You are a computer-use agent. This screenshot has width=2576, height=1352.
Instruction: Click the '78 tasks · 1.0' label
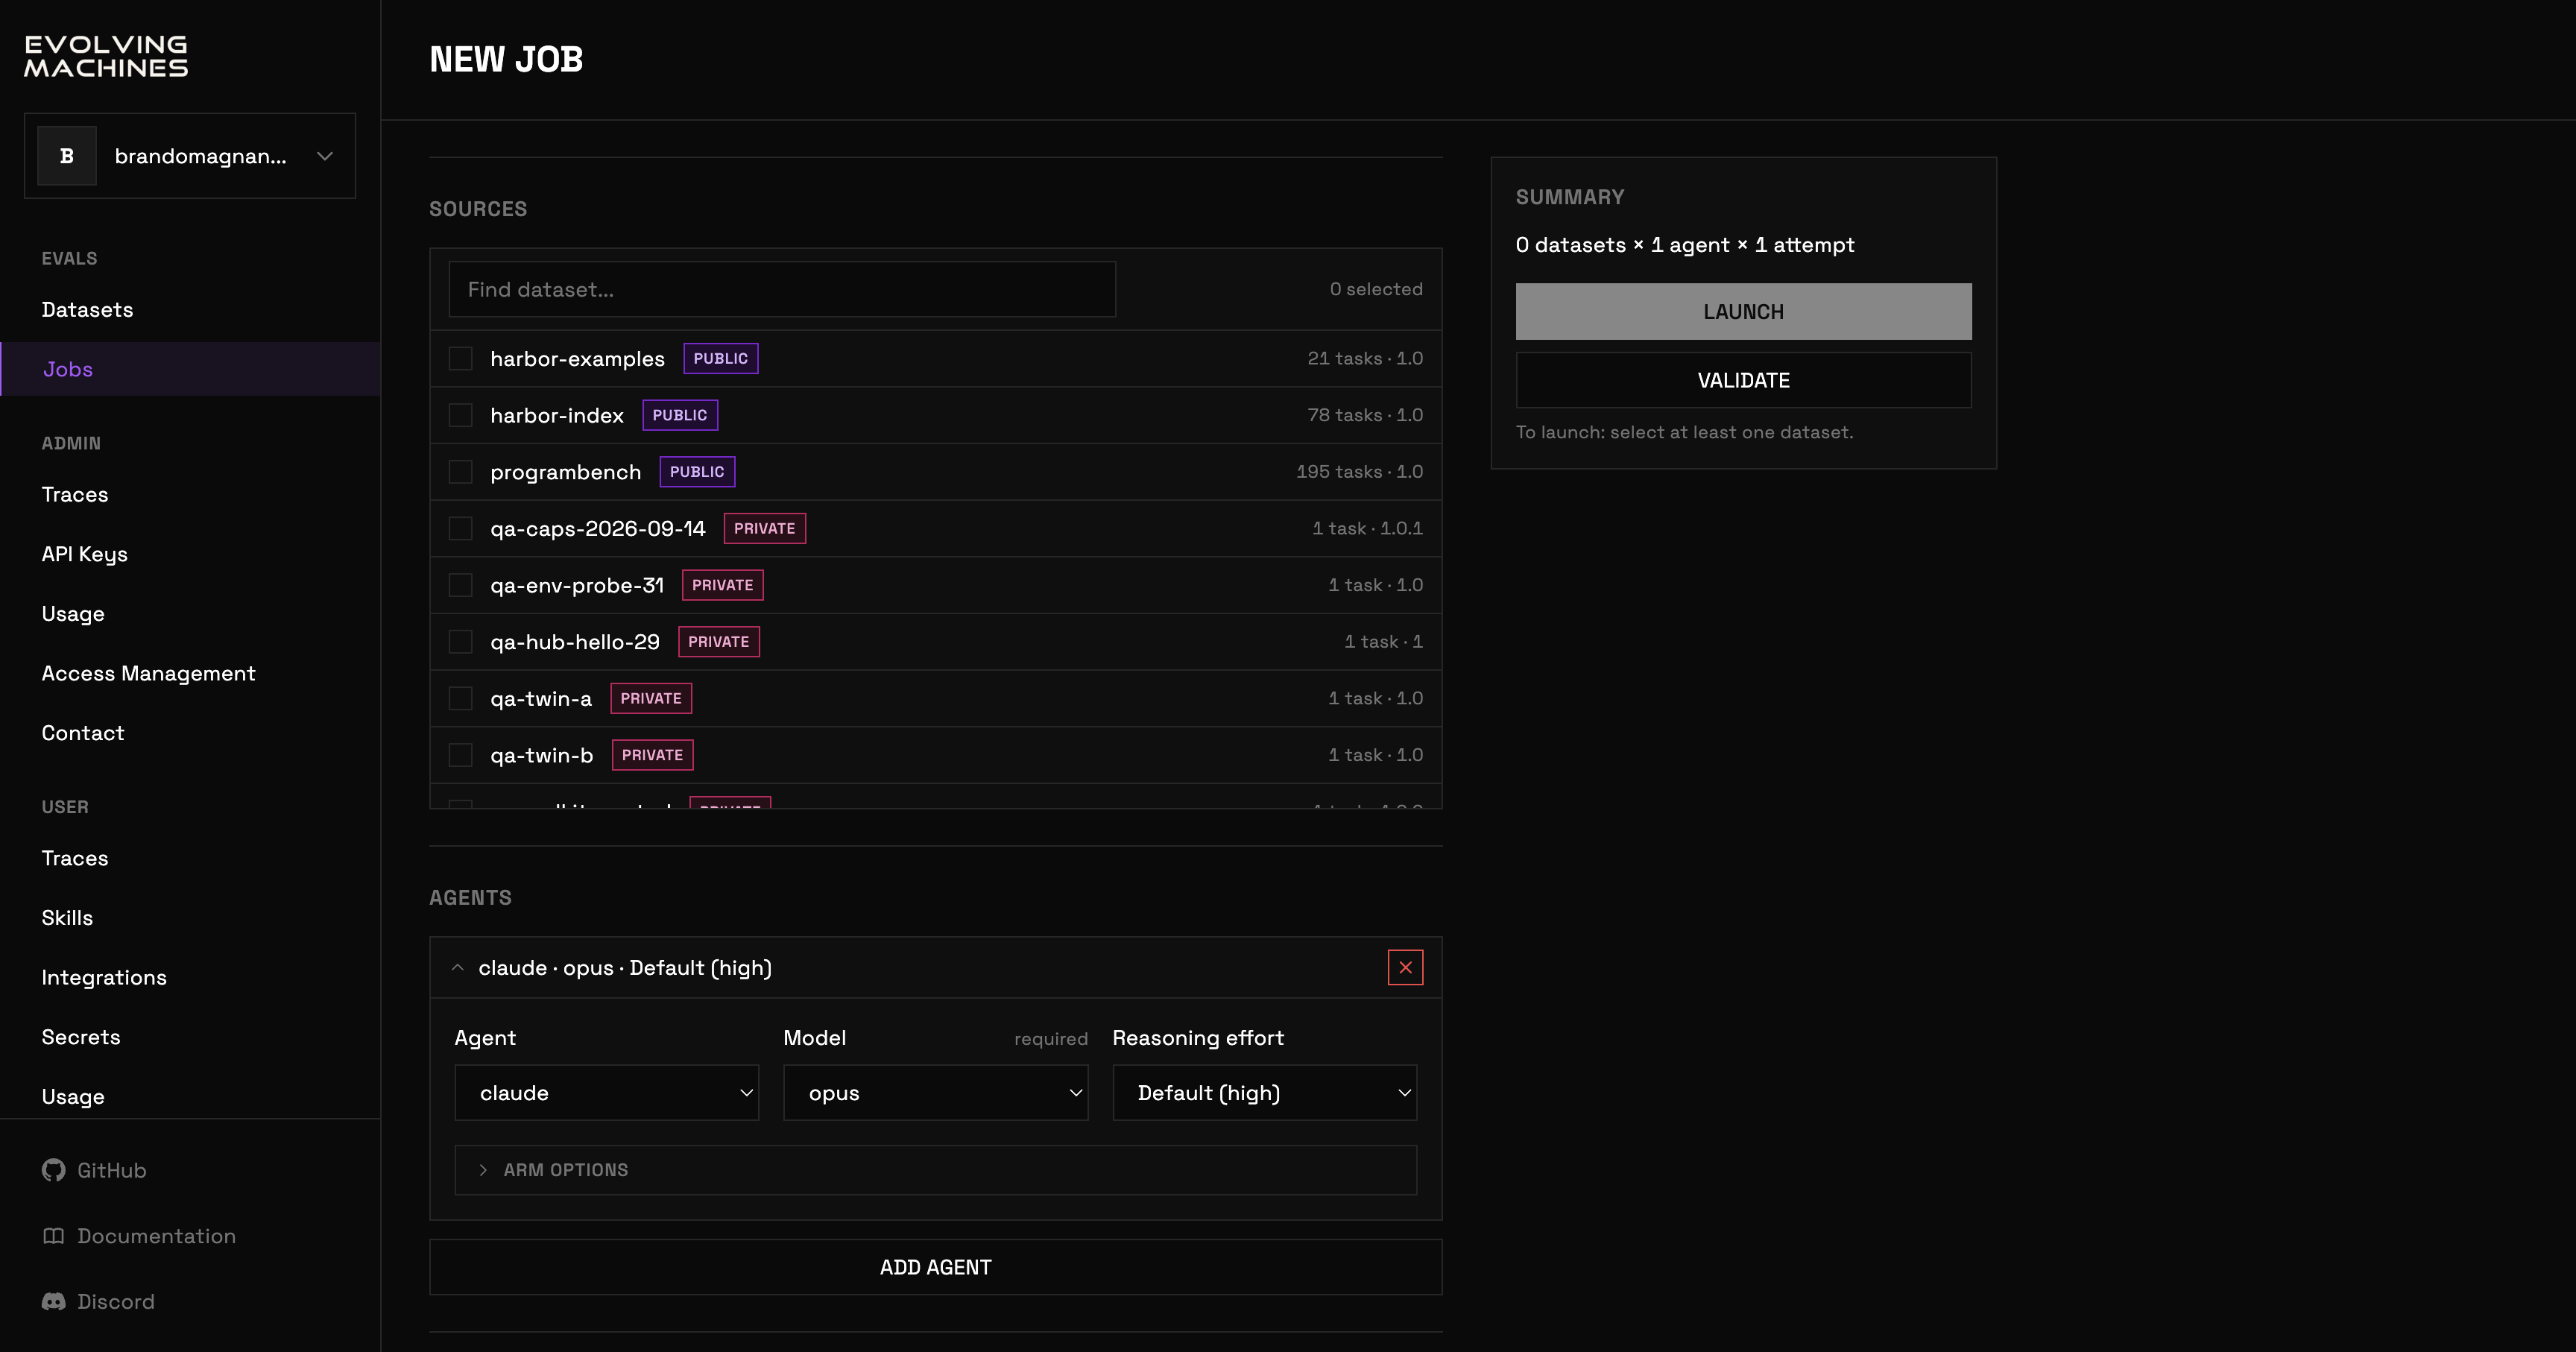pos(1365,415)
